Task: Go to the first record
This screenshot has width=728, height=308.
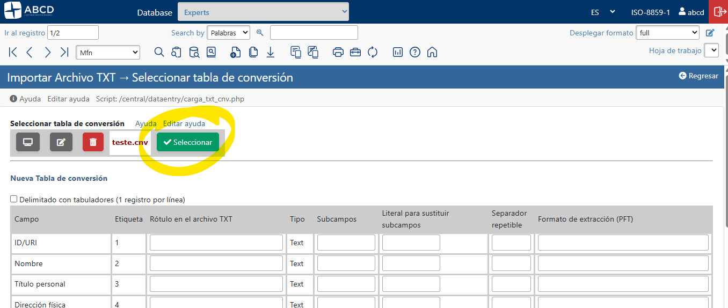Action: [x=13, y=52]
